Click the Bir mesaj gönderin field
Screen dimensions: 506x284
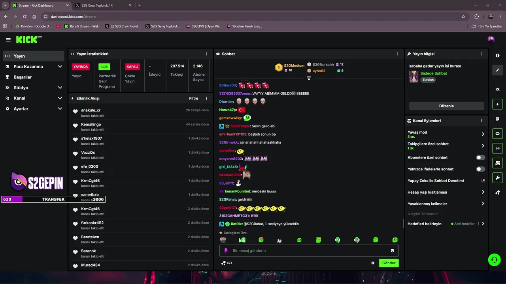pyautogui.click(x=309, y=250)
